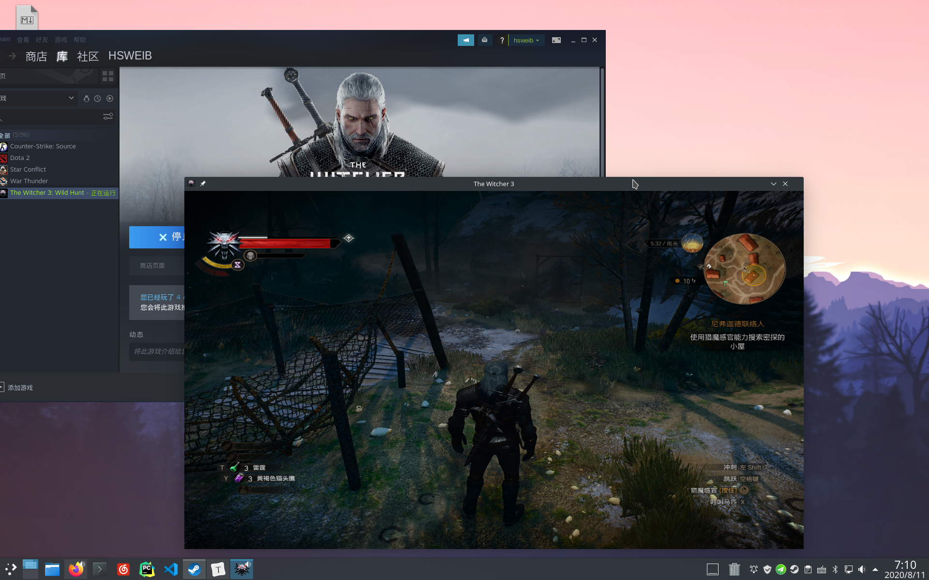
Task: Toggle the Linux penguin games filter
Action: [x=86, y=99]
